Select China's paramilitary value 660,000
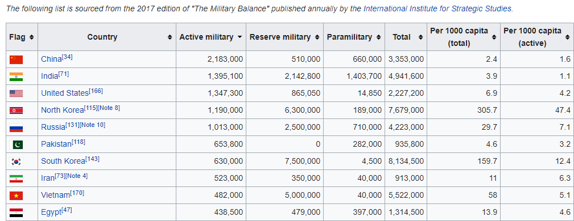 tap(367, 59)
